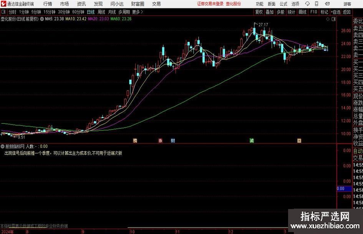Open the 发现 menu
This screenshot has width=363, height=234.
[98, 4]
